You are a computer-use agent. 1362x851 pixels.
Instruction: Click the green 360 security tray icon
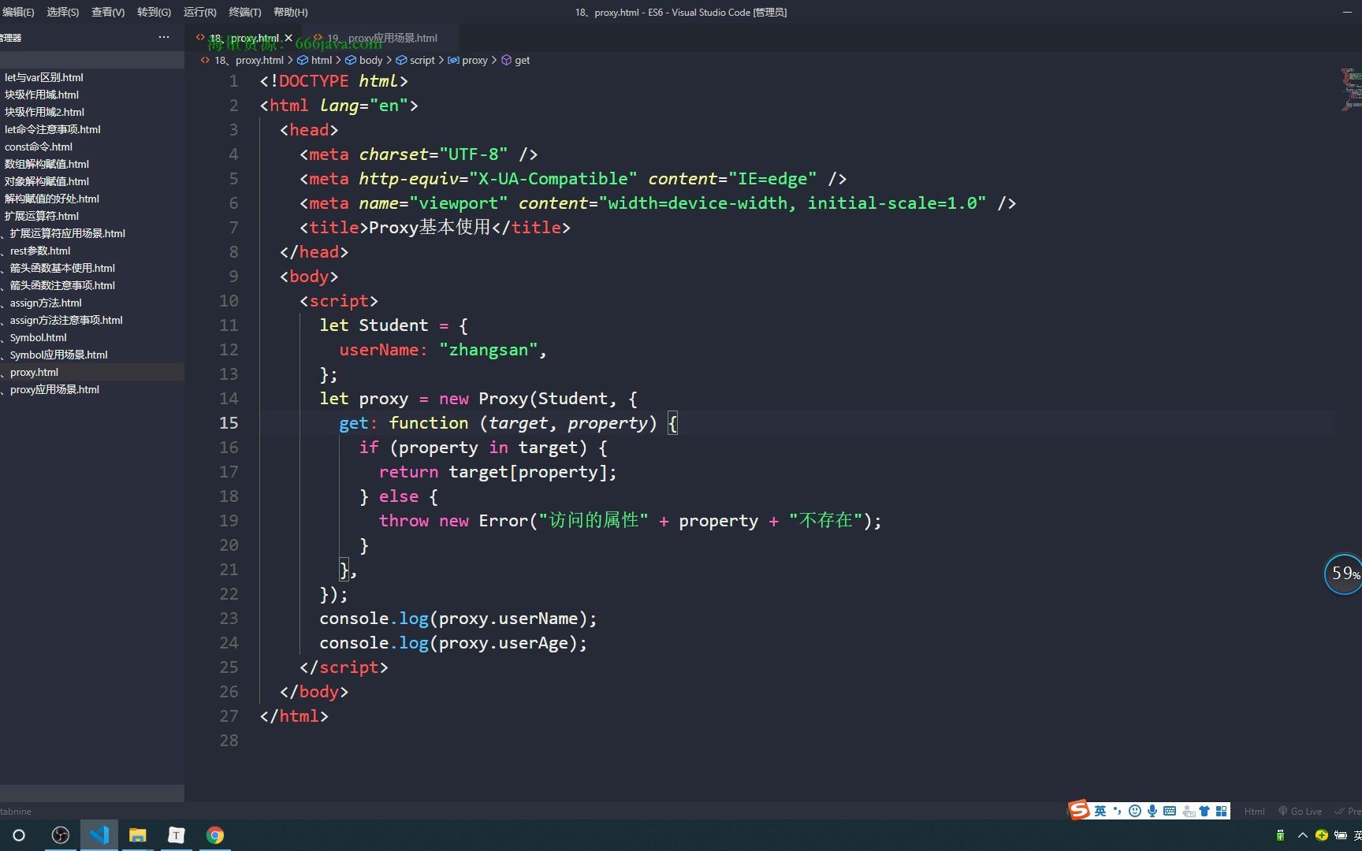coord(1321,835)
